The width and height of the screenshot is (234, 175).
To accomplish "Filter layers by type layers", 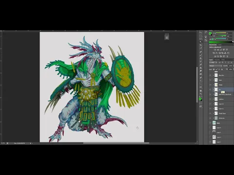I will click(225, 62).
